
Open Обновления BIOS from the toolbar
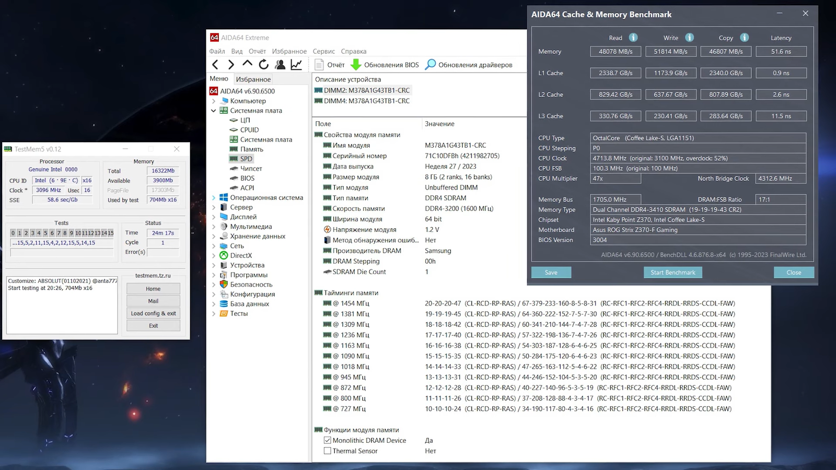[x=385, y=65]
